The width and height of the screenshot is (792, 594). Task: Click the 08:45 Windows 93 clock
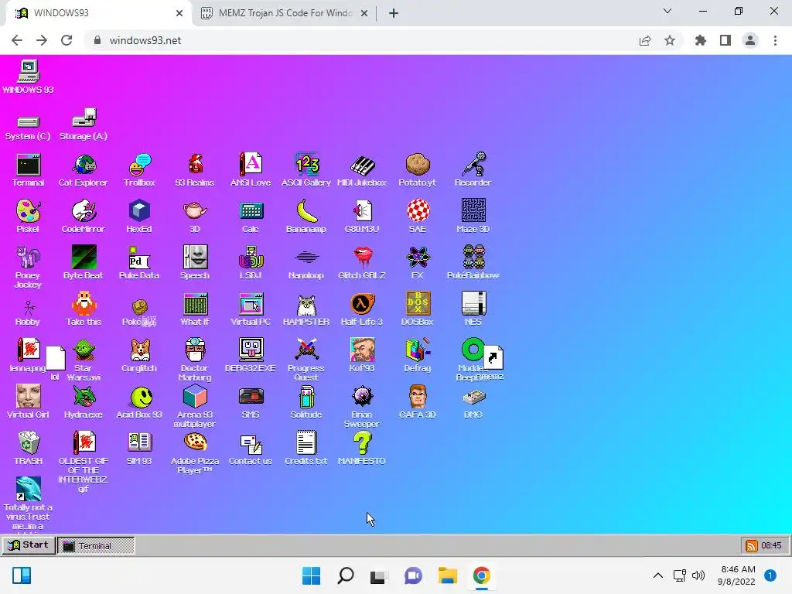click(771, 545)
